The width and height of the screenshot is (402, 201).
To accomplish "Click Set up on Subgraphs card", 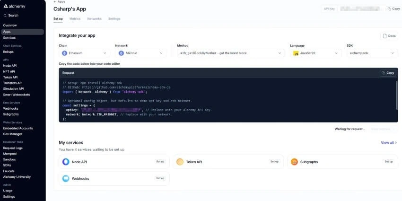I will pos(389,162).
